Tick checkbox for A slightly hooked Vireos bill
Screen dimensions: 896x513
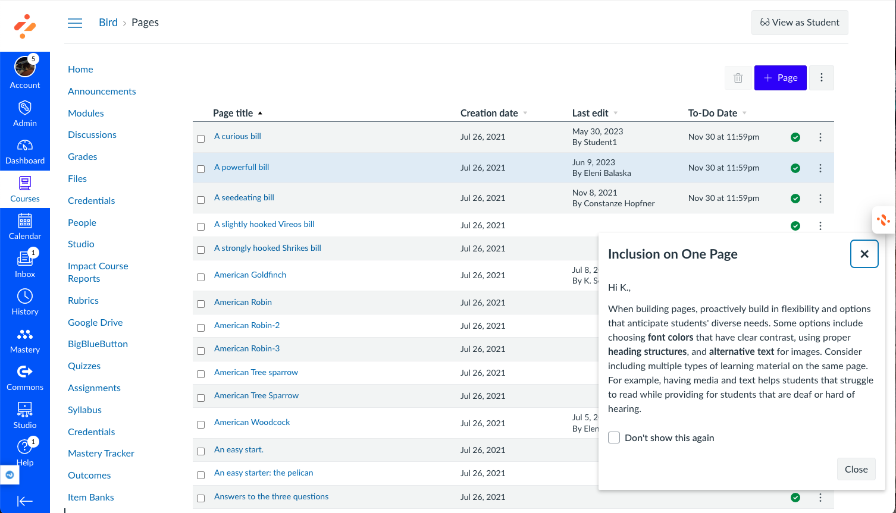pyautogui.click(x=201, y=226)
